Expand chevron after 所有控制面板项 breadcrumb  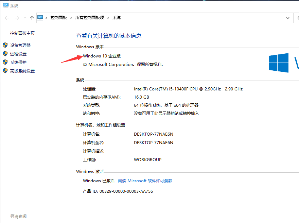[108, 18]
